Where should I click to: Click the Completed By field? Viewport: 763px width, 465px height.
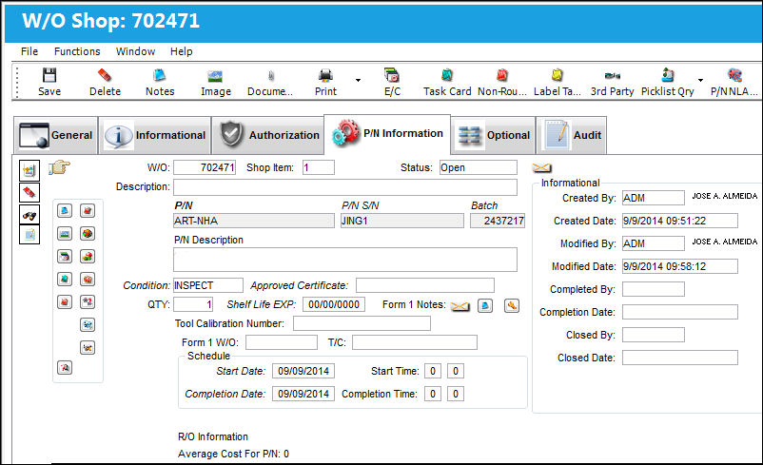pyautogui.click(x=654, y=289)
